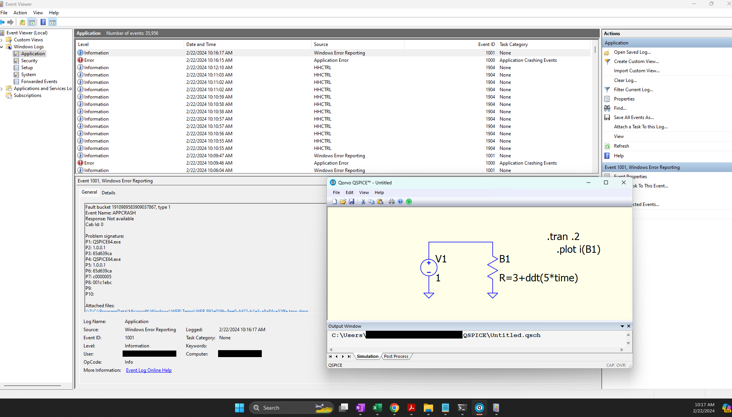Open the Event Log Online Help link

148,370
